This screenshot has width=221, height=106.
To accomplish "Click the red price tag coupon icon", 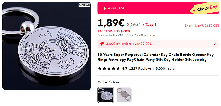I will pos(102,44).
